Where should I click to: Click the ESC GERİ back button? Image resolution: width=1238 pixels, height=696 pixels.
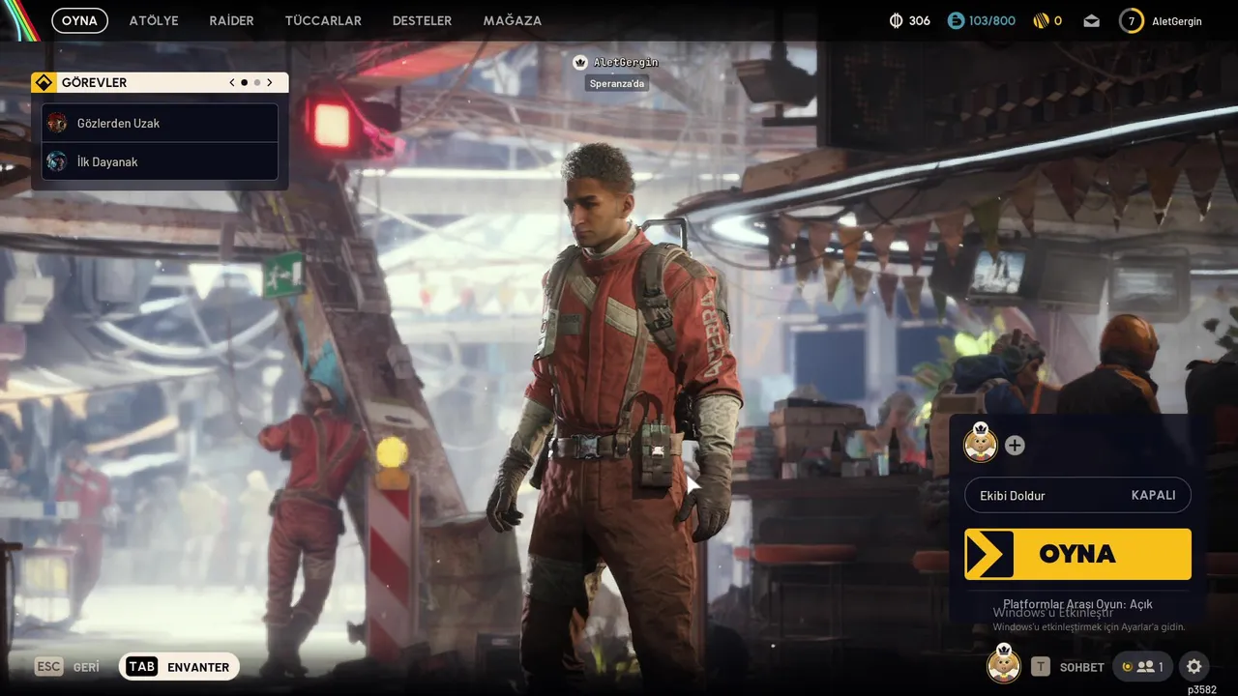[x=68, y=667]
